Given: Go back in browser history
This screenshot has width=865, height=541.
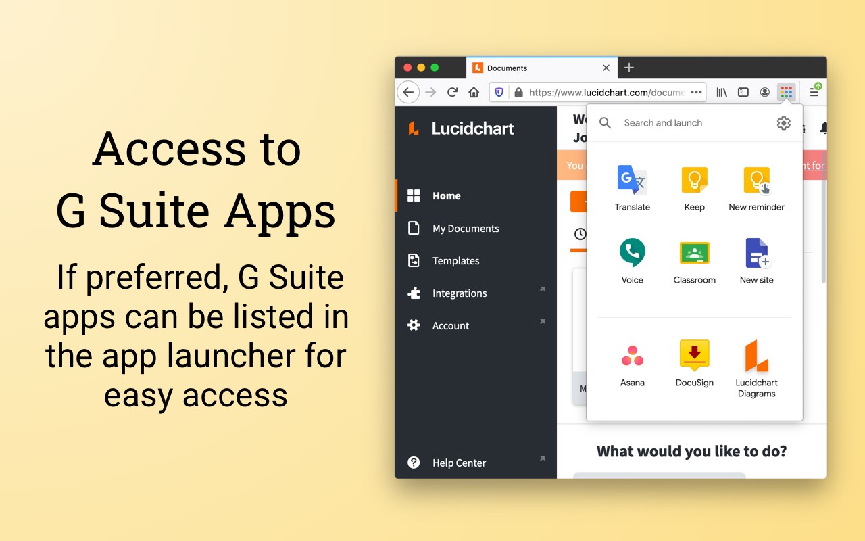Looking at the screenshot, I should [x=408, y=92].
